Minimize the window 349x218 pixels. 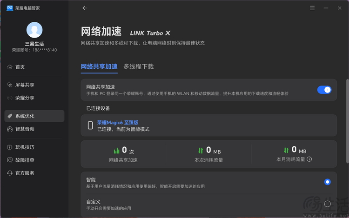pyautogui.click(x=326, y=8)
